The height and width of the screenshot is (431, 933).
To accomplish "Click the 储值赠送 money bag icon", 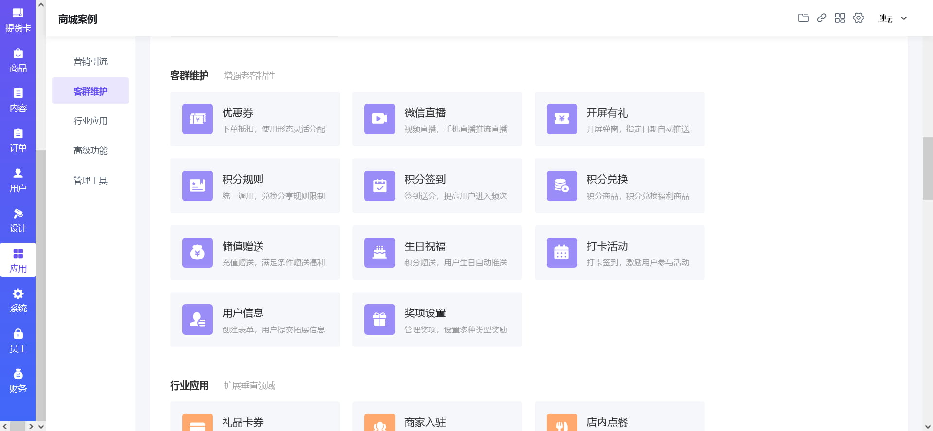I will [197, 253].
